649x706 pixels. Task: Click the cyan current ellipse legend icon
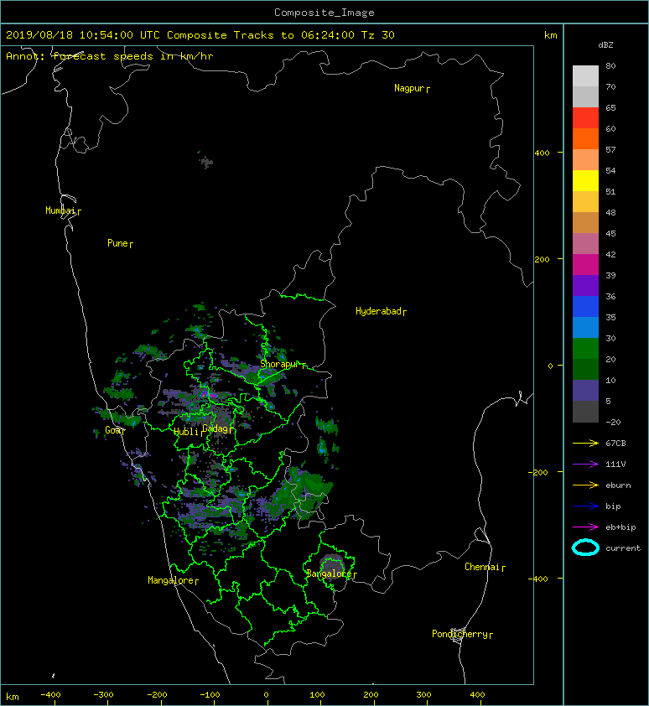(x=585, y=548)
